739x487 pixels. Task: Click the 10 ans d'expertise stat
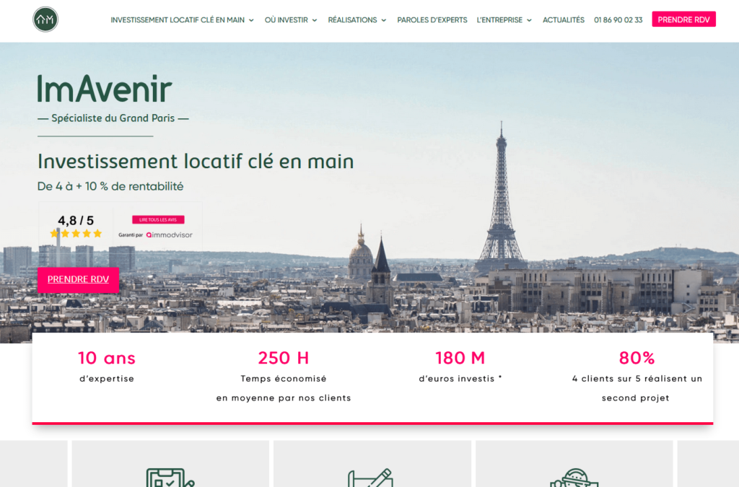107,367
